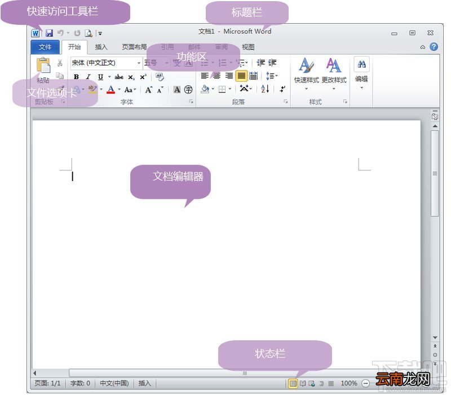
Task: Open print preview from quick access toolbar
Action: click(89, 33)
